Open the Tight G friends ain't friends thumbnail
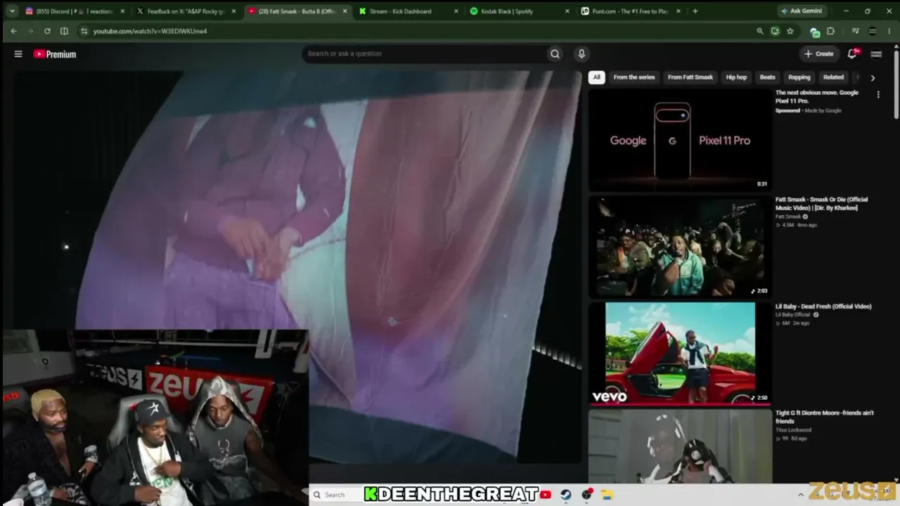Screen dimensions: 900x506 (x=680, y=446)
